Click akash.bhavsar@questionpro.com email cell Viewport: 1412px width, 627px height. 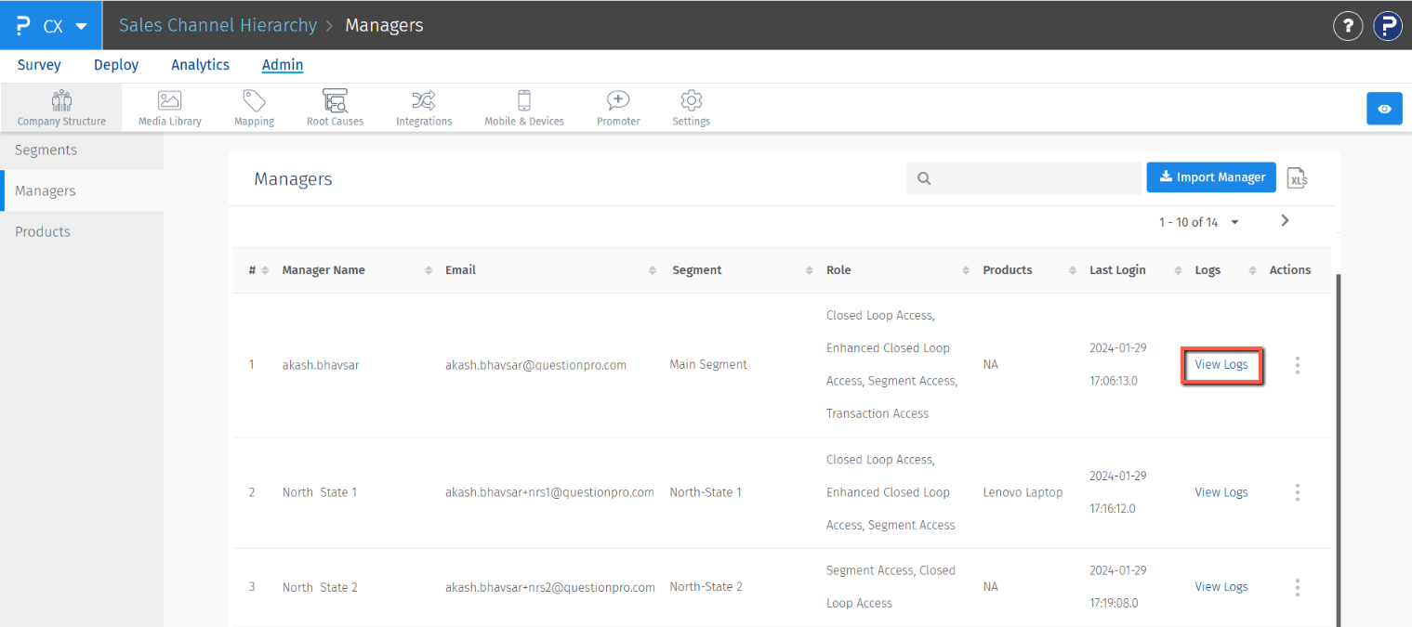(x=535, y=365)
